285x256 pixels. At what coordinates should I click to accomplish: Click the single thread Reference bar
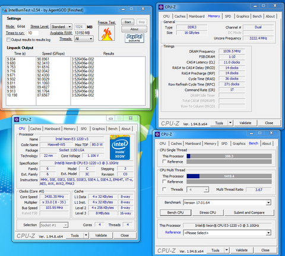[229, 162]
